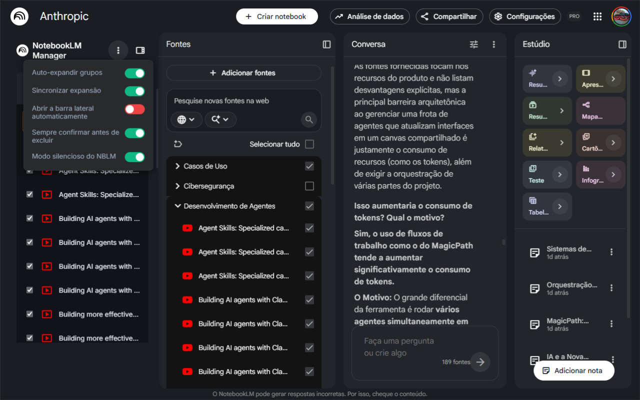640x400 pixels.
Task: Expand the Cibersegurança group
Action: pyautogui.click(x=177, y=186)
